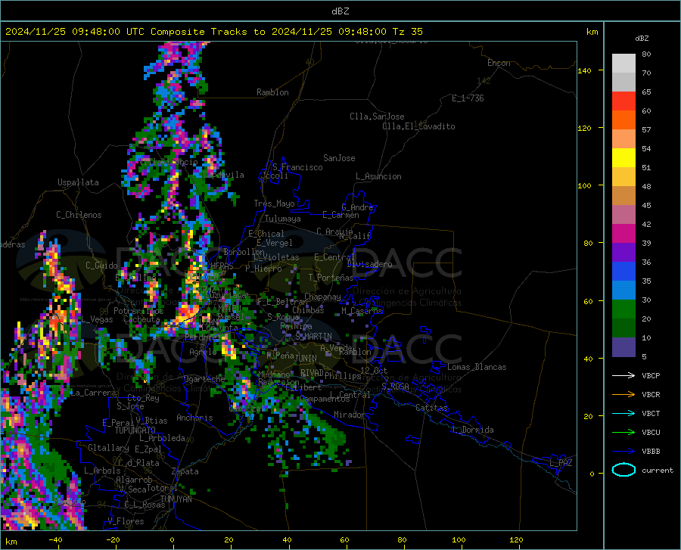Click the 'dBZ' title at top
The width and height of the screenshot is (681, 550).
coord(340,11)
